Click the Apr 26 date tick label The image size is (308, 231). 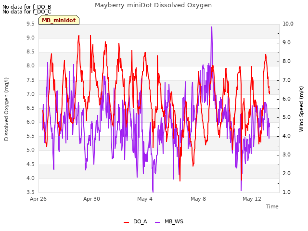tap(38, 199)
